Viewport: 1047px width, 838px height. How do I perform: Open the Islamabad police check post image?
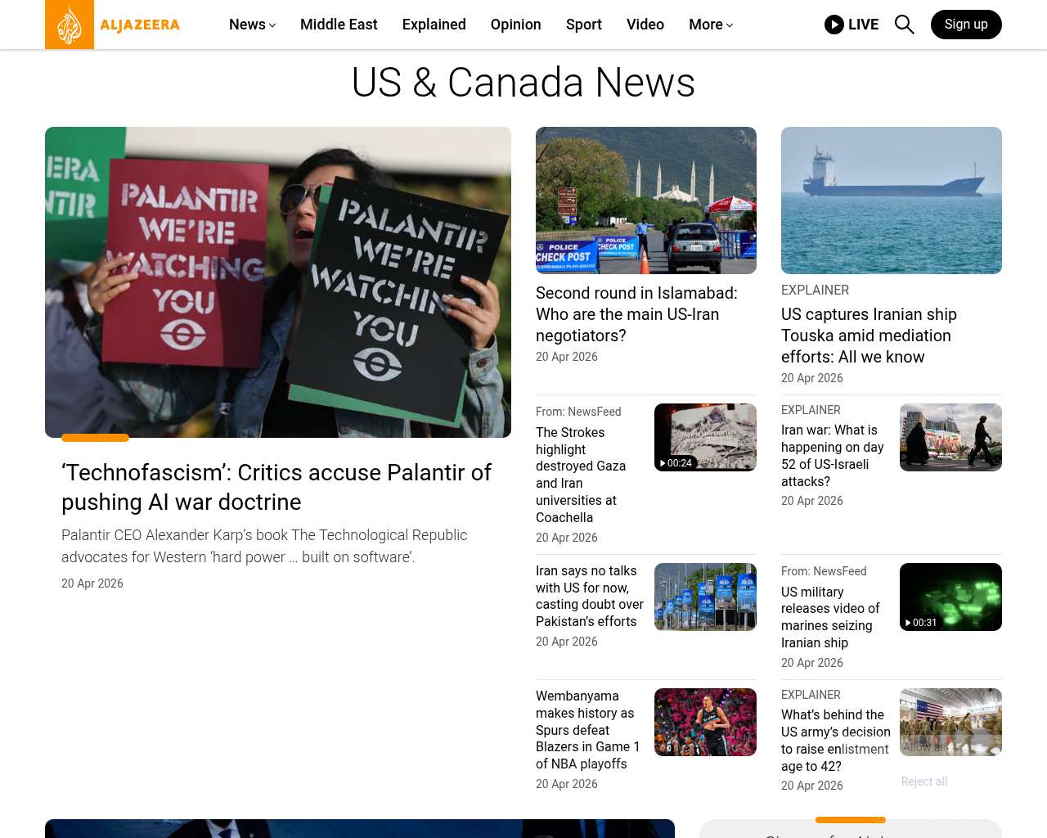coord(646,200)
